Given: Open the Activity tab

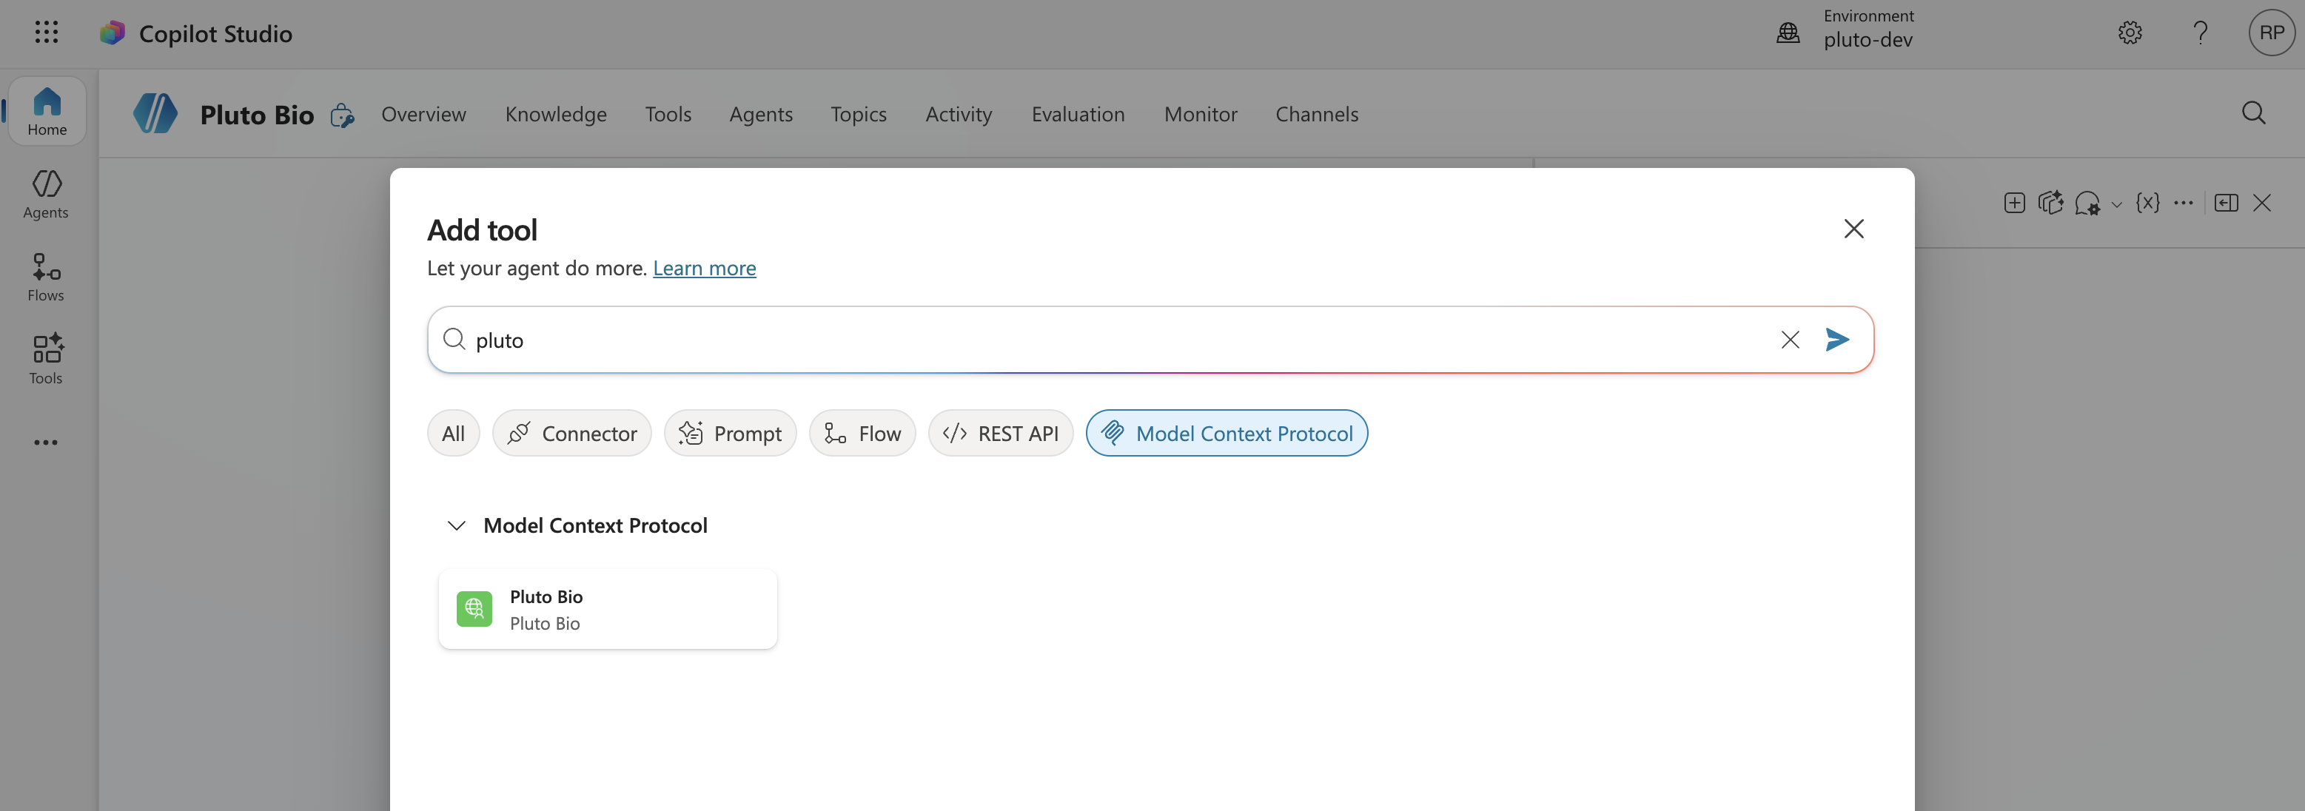Looking at the screenshot, I should pos(959,115).
